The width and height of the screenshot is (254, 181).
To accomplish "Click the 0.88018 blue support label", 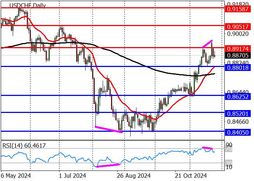I will pos(238,68).
